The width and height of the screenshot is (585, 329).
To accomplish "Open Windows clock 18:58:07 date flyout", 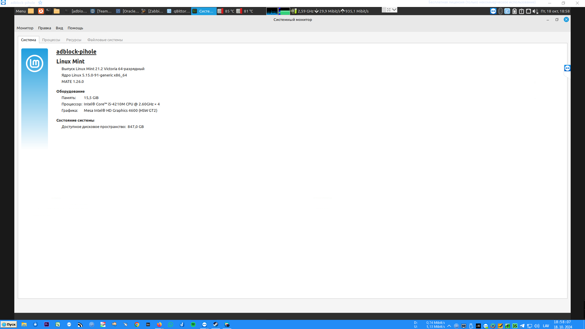I will pyautogui.click(x=563, y=324).
